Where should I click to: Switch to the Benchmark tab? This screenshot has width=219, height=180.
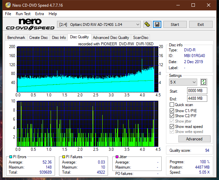16,38
